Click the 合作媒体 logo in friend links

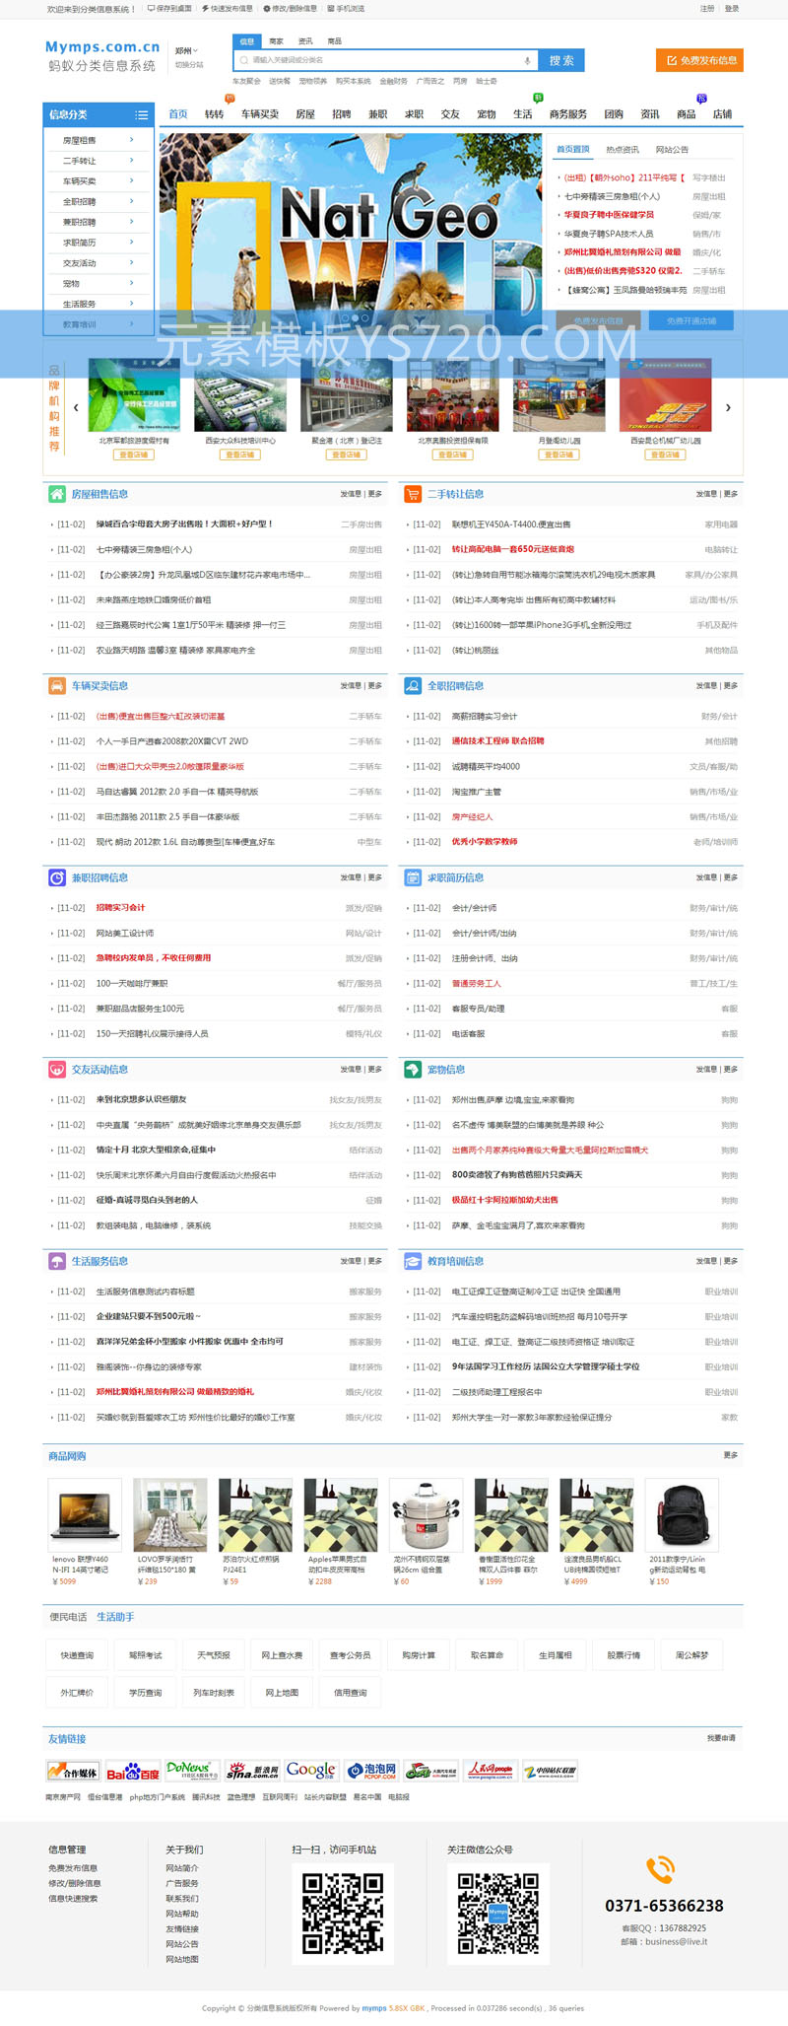point(74,1772)
